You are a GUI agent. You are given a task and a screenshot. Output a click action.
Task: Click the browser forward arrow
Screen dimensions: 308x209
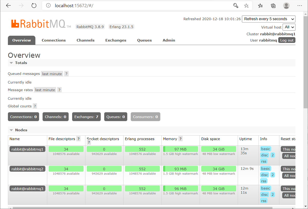point(21,6)
